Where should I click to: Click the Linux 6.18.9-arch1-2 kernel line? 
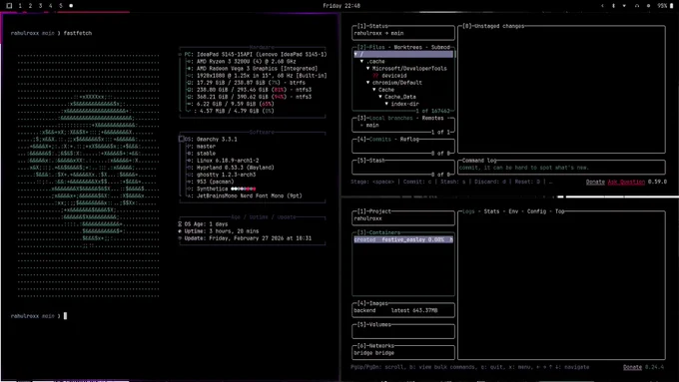[228, 161]
